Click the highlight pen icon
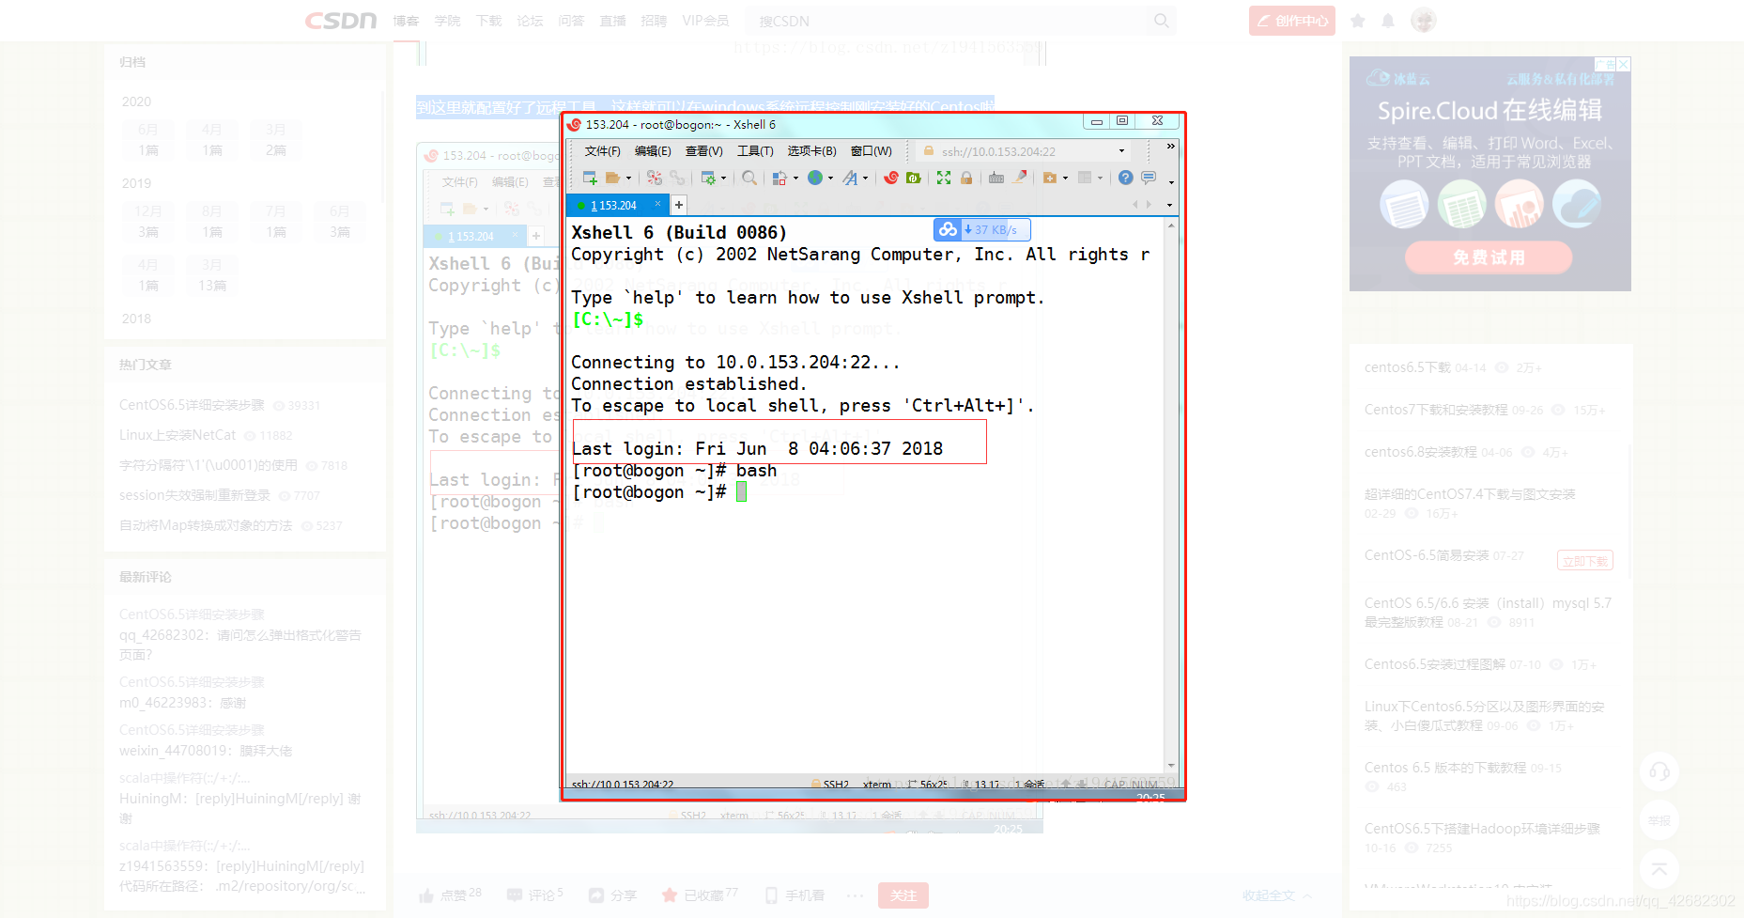 pos(1020,178)
